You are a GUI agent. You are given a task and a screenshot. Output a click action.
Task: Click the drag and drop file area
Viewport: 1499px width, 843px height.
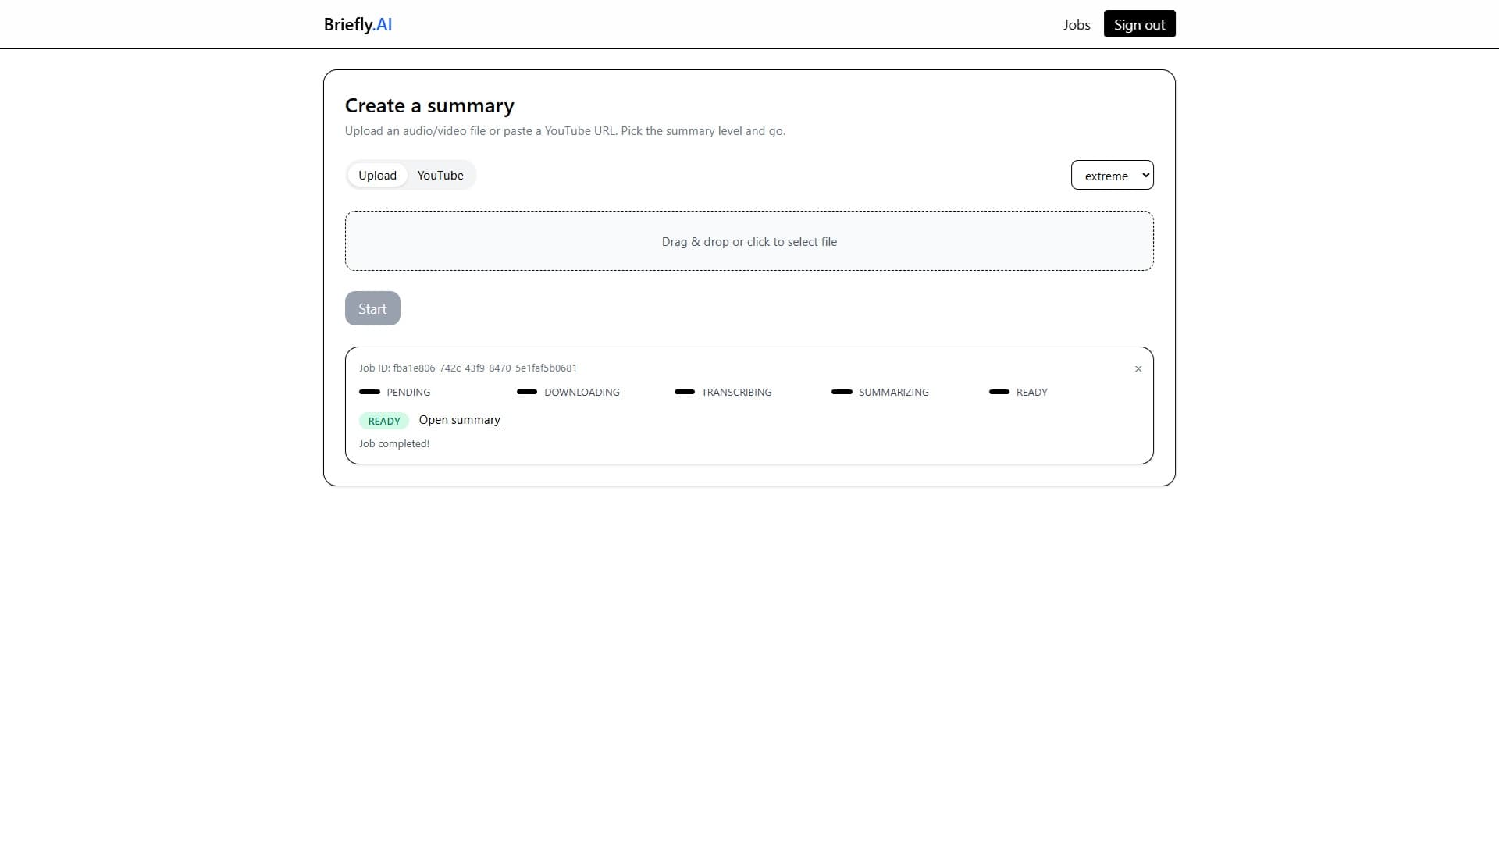(749, 240)
